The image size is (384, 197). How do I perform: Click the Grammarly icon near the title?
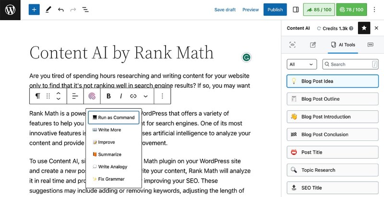coord(246,58)
